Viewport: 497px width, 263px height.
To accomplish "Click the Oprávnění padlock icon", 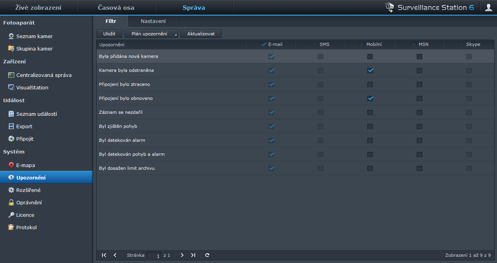I will [x=11, y=202].
